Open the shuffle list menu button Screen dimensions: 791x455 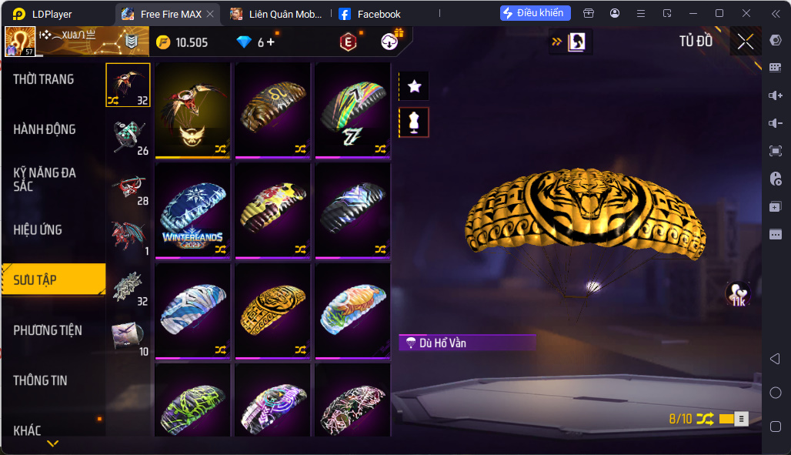pos(742,419)
